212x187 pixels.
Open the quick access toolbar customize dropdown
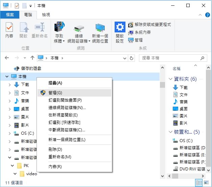[31, 6]
